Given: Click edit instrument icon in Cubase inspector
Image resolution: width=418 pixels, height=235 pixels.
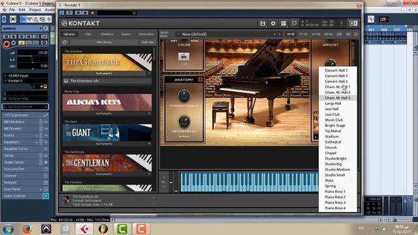Looking at the screenshot, I should [45, 86].
